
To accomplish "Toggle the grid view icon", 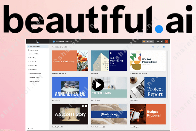I will pos(164,47).
